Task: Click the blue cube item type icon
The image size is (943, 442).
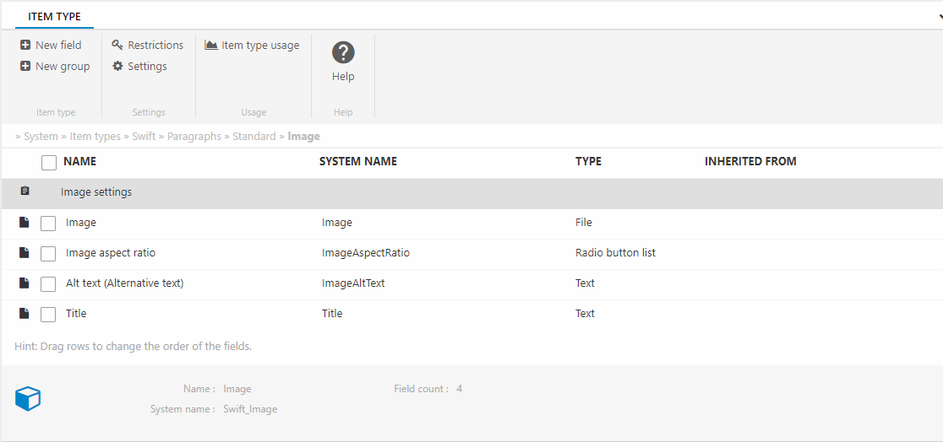Action: [28, 399]
